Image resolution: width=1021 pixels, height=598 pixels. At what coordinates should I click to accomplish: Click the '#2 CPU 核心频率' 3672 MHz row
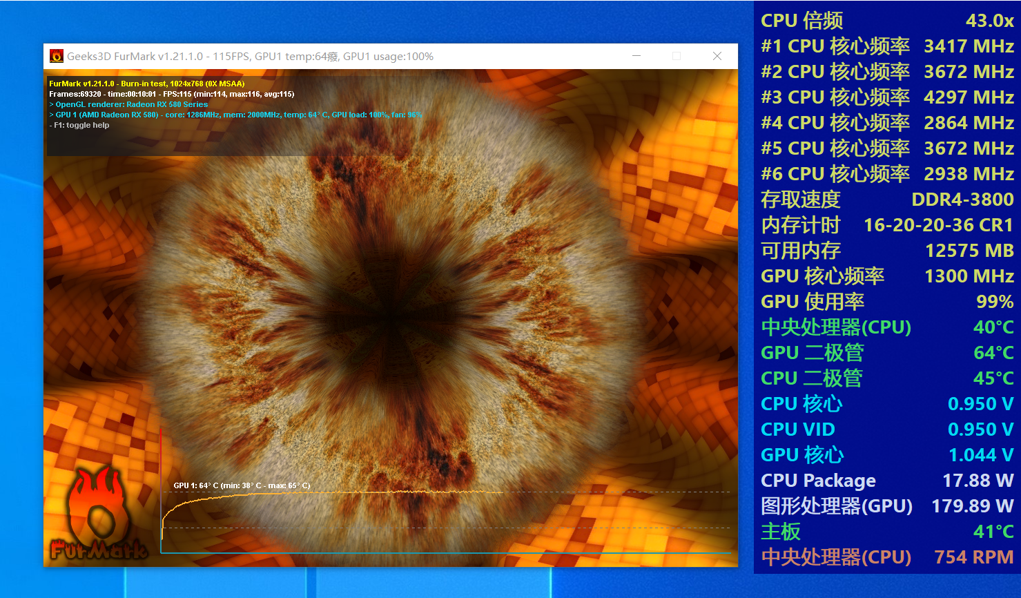click(887, 72)
